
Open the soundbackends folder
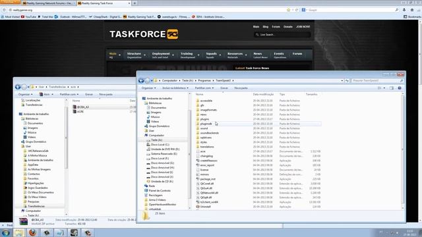pyautogui.click(x=210, y=133)
